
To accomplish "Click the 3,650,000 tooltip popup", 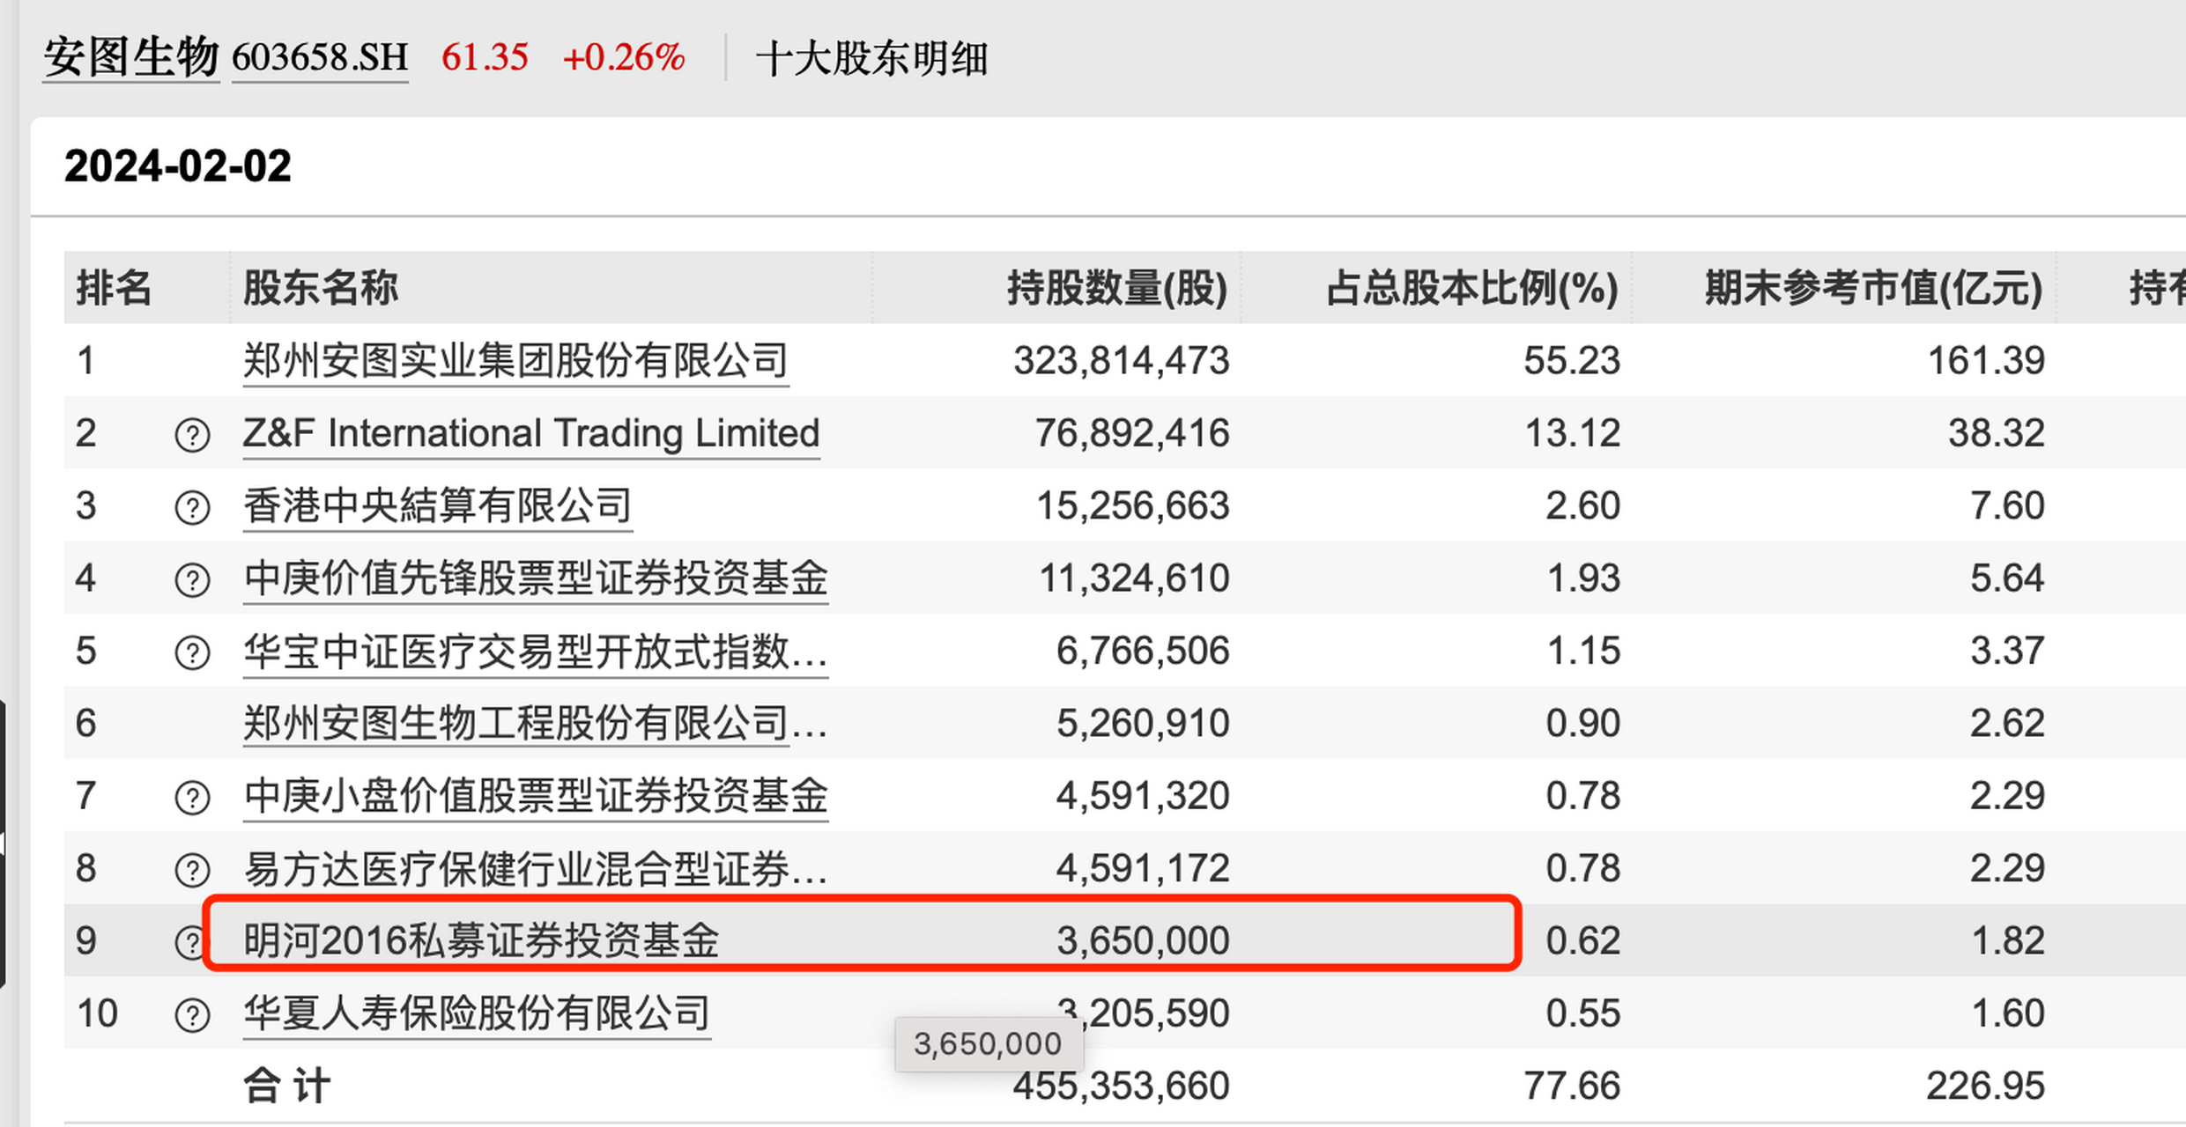I will click(x=989, y=1045).
